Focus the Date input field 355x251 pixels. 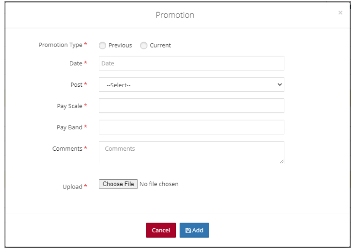point(191,63)
